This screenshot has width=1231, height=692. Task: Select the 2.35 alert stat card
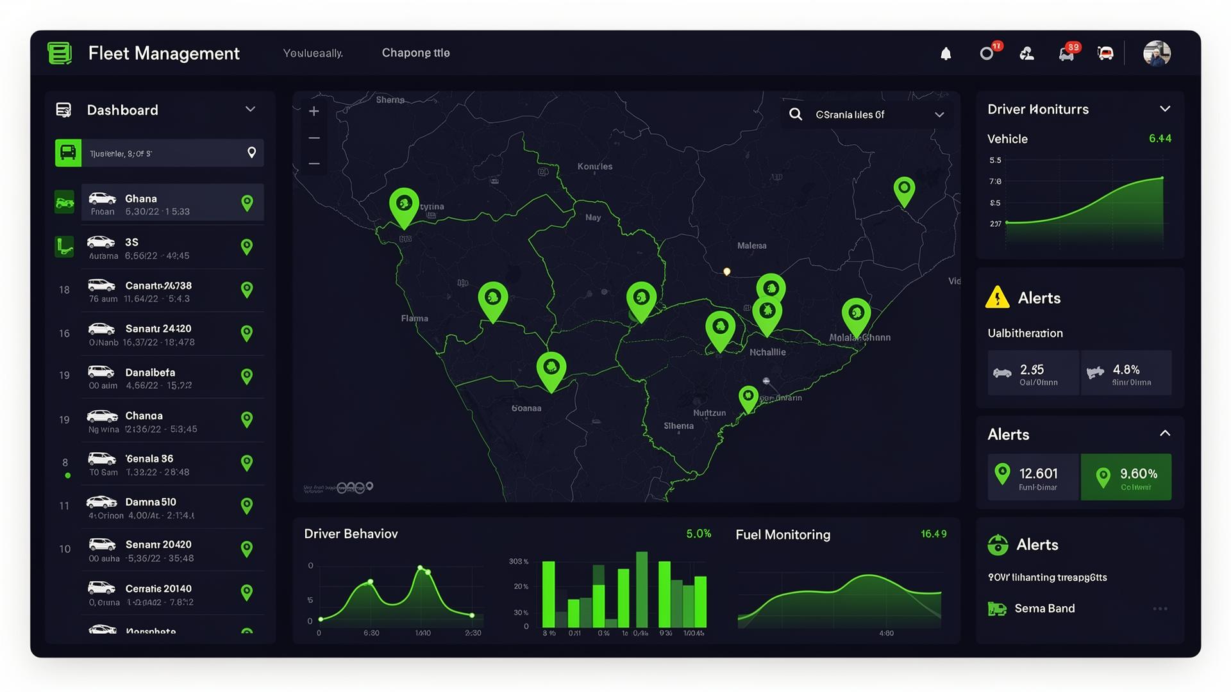point(1033,373)
